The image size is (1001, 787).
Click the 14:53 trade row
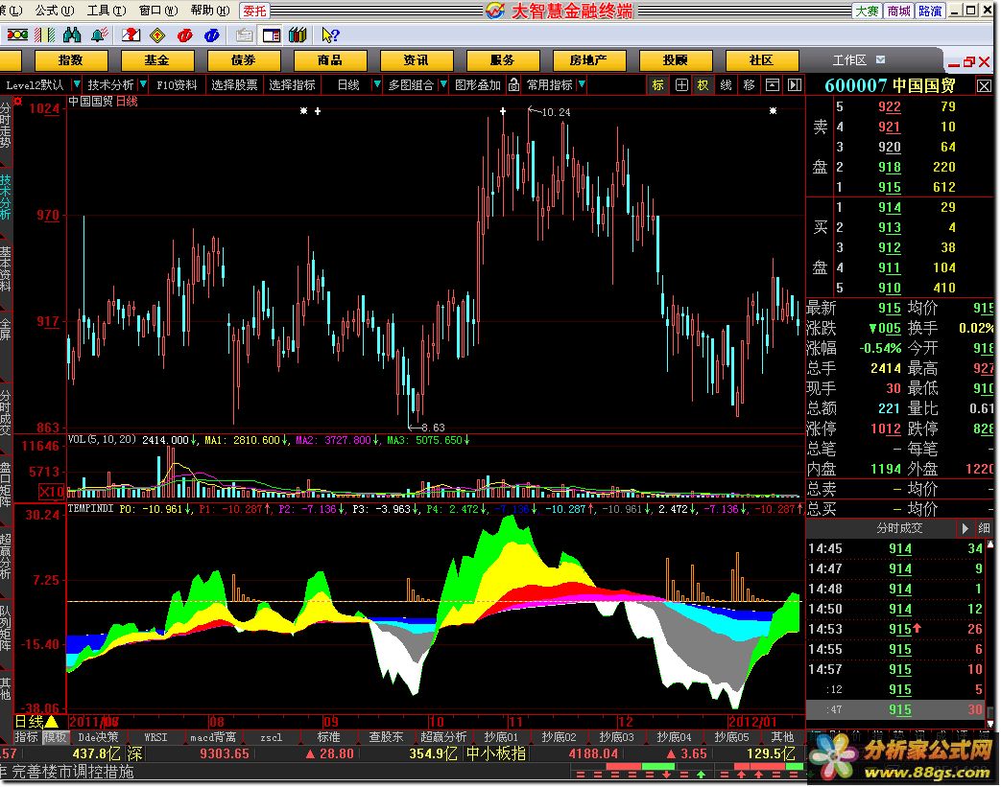(x=896, y=629)
